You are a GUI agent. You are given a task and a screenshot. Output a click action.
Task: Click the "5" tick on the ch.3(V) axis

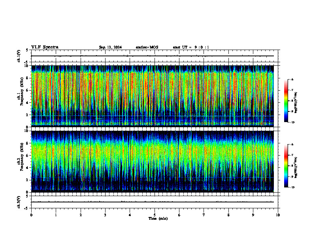coord(28,196)
